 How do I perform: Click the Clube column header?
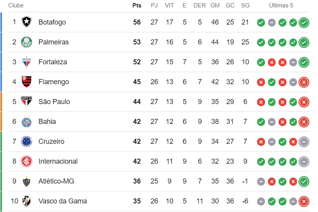pyautogui.click(x=16, y=5)
